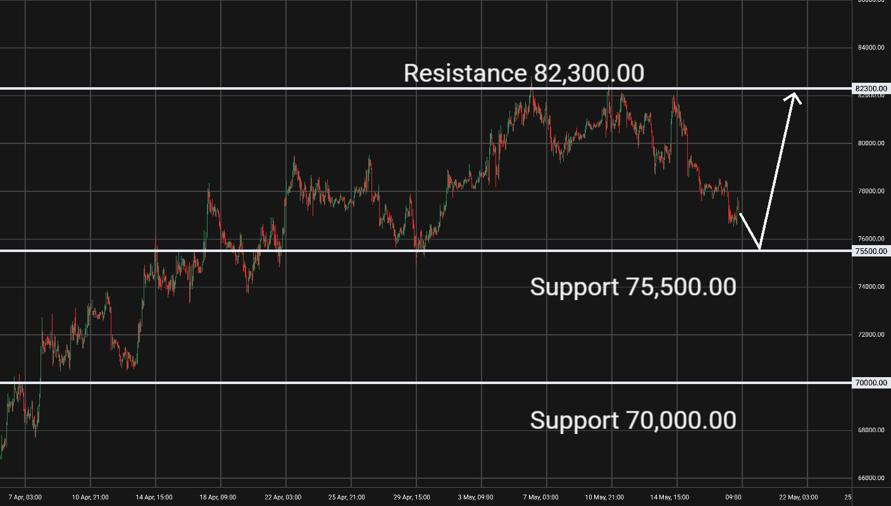Click the 22 May, 03:00 time label
This screenshot has width=891, height=506.
[x=799, y=497]
